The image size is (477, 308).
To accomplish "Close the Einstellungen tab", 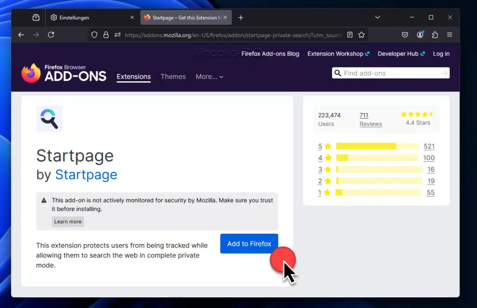I will (x=132, y=18).
